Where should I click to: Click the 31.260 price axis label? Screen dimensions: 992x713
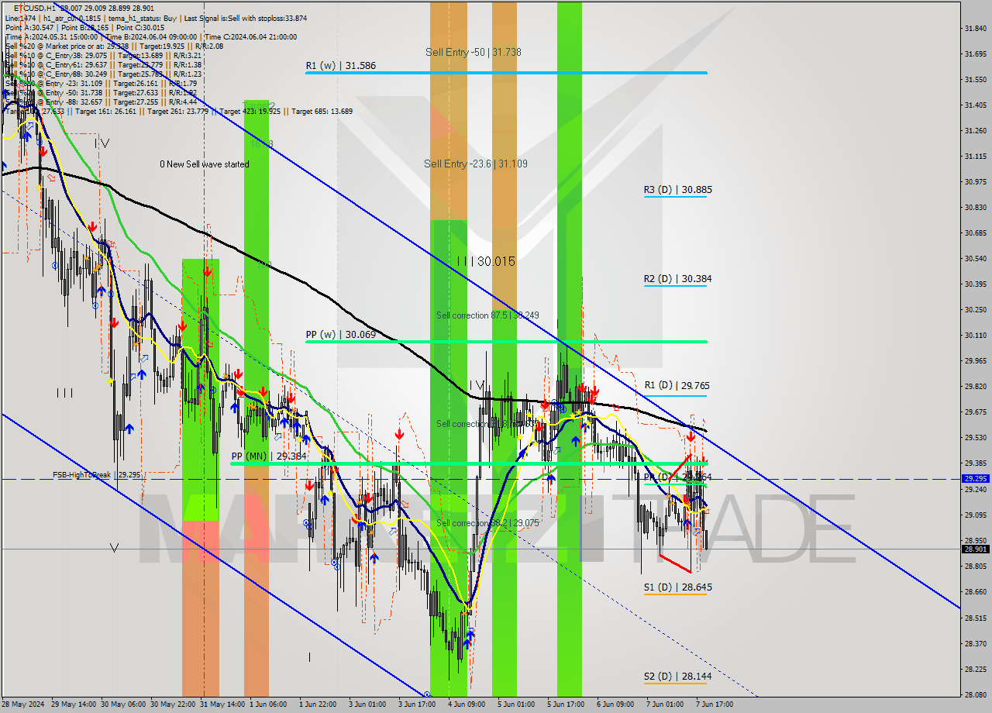[x=975, y=130]
